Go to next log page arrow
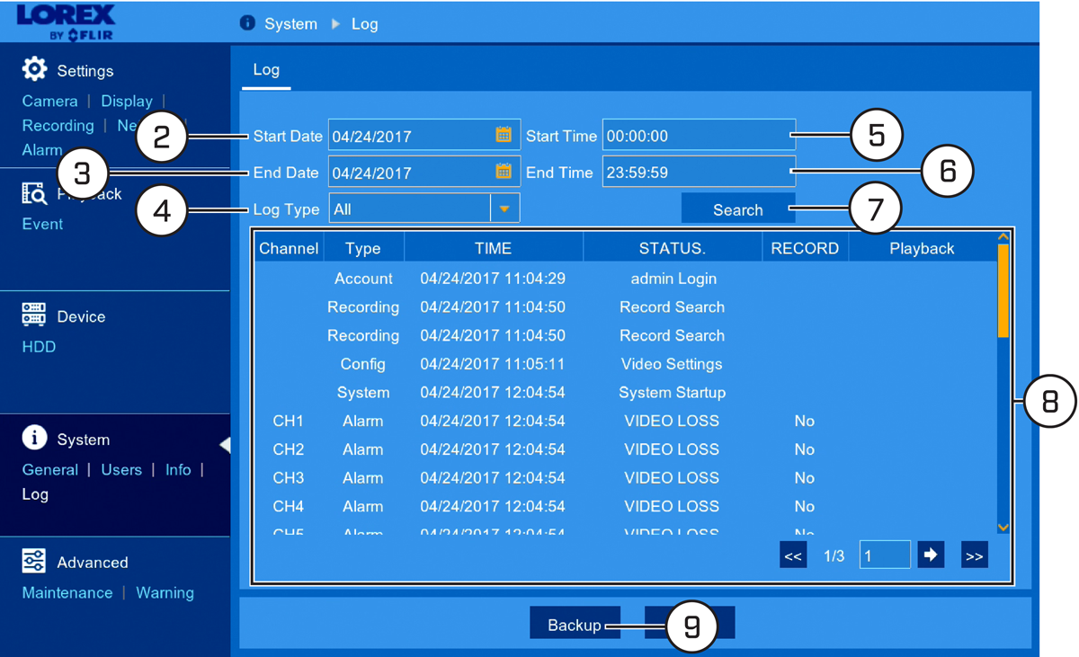 (x=931, y=555)
